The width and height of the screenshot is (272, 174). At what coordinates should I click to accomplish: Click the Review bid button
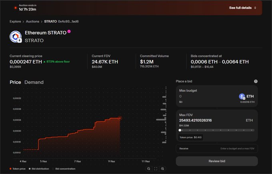coord(217,161)
